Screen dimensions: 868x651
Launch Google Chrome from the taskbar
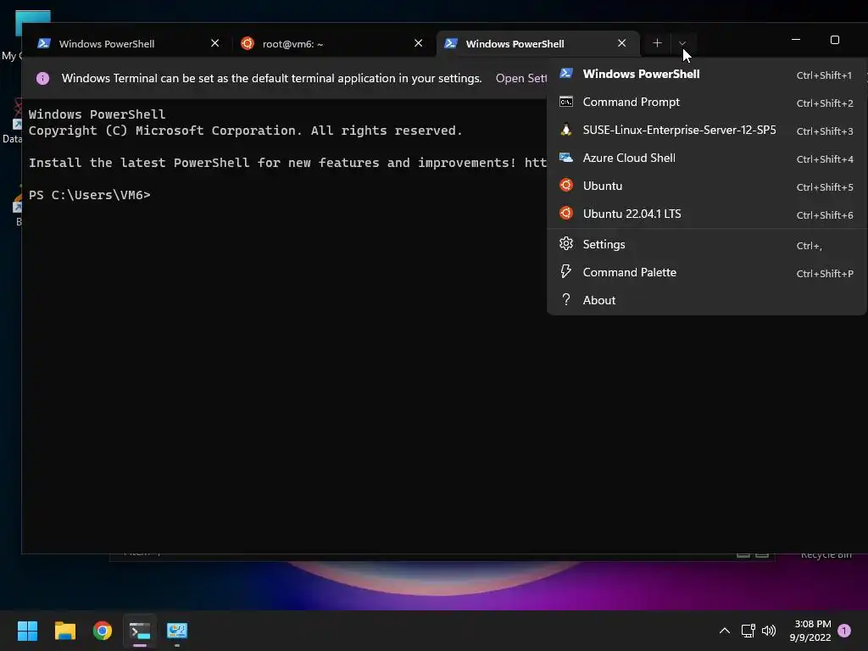(103, 631)
